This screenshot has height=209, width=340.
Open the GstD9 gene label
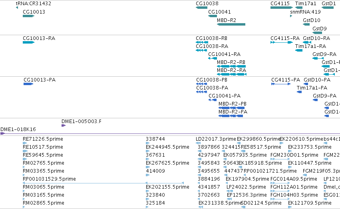[319, 29]
